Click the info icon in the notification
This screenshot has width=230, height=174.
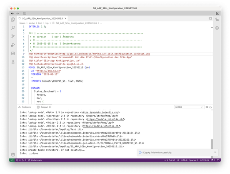pos(140,153)
